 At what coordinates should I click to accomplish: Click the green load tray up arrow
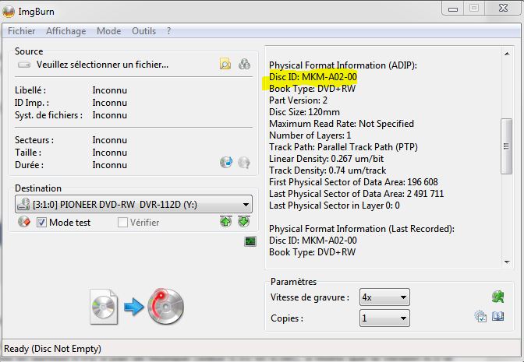coord(226,222)
